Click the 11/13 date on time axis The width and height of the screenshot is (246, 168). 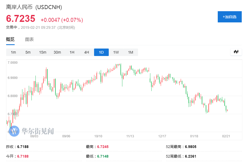(x=130, y=136)
